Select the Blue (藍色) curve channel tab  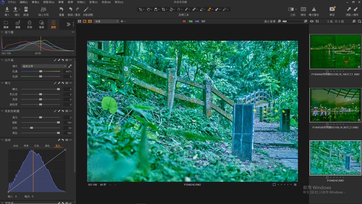pyautogui.click(x=58, y=146)
